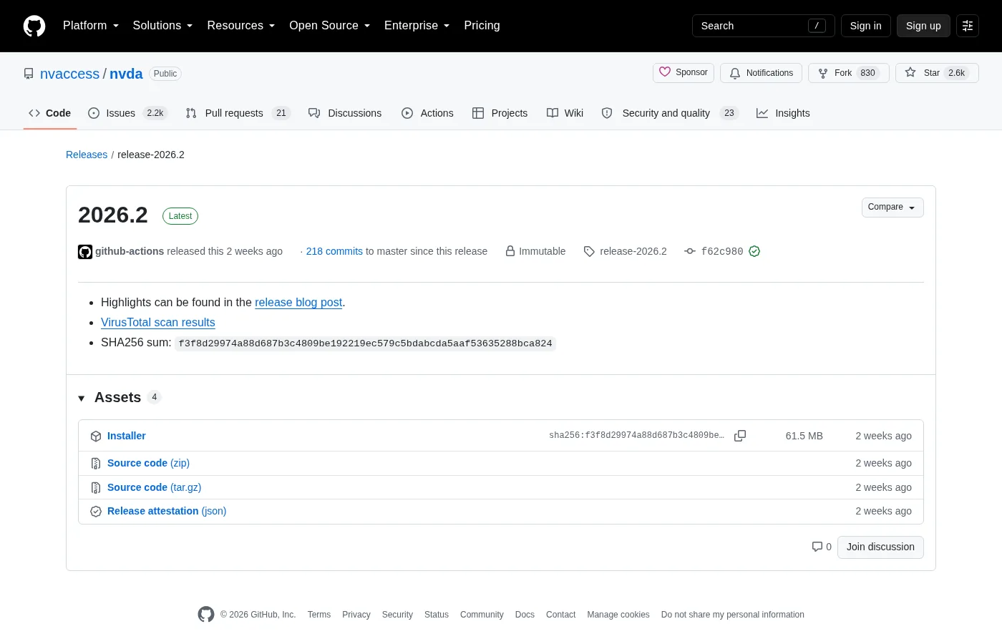Click the Latest release badge
The width and height of the screenshot is (1002, 644).
click(180, 216)
